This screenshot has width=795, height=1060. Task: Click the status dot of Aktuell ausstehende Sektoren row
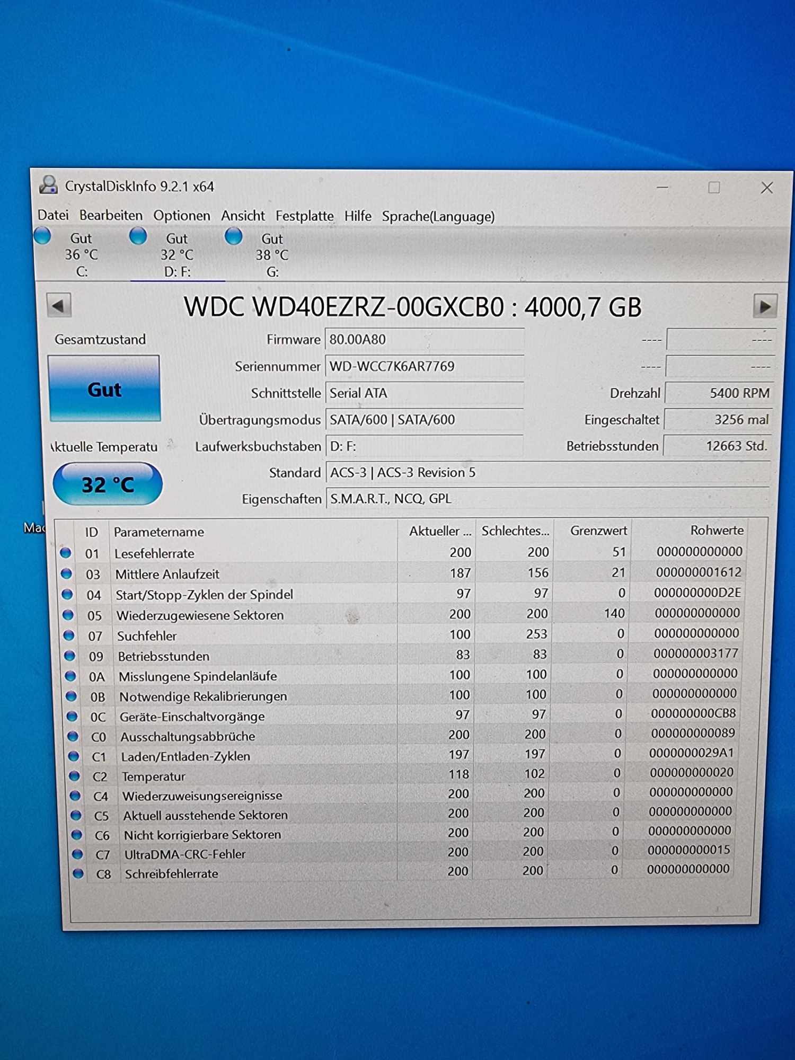tap(76, 815)
